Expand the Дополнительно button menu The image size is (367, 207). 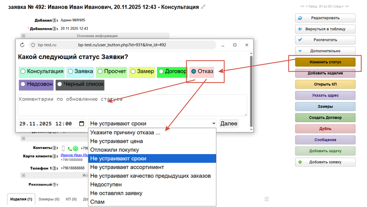(x=325, y=51)
